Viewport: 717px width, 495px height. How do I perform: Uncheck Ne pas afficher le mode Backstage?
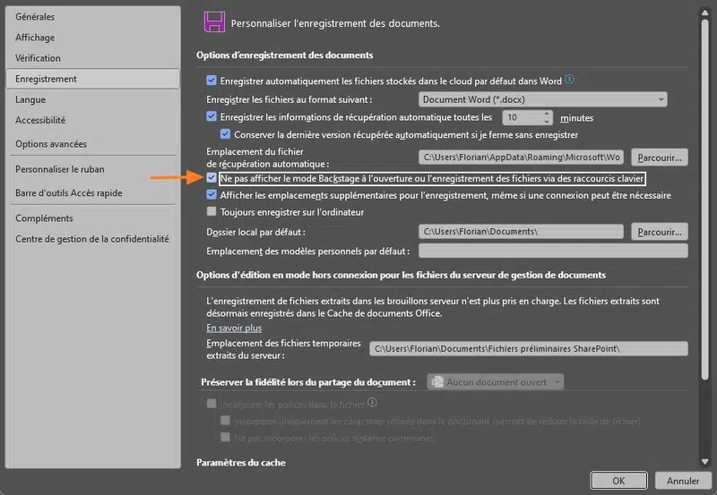[x=212, y=177]
